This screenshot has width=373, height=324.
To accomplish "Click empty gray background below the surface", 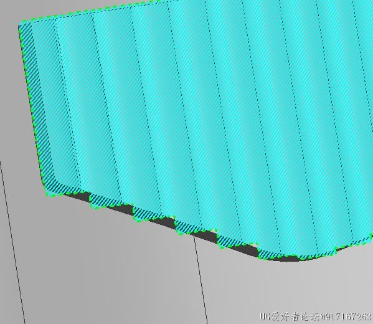I will 119,274.
